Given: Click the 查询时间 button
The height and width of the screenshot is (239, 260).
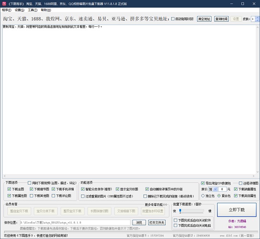Looking at the screenshot, I should pos(221,19).
